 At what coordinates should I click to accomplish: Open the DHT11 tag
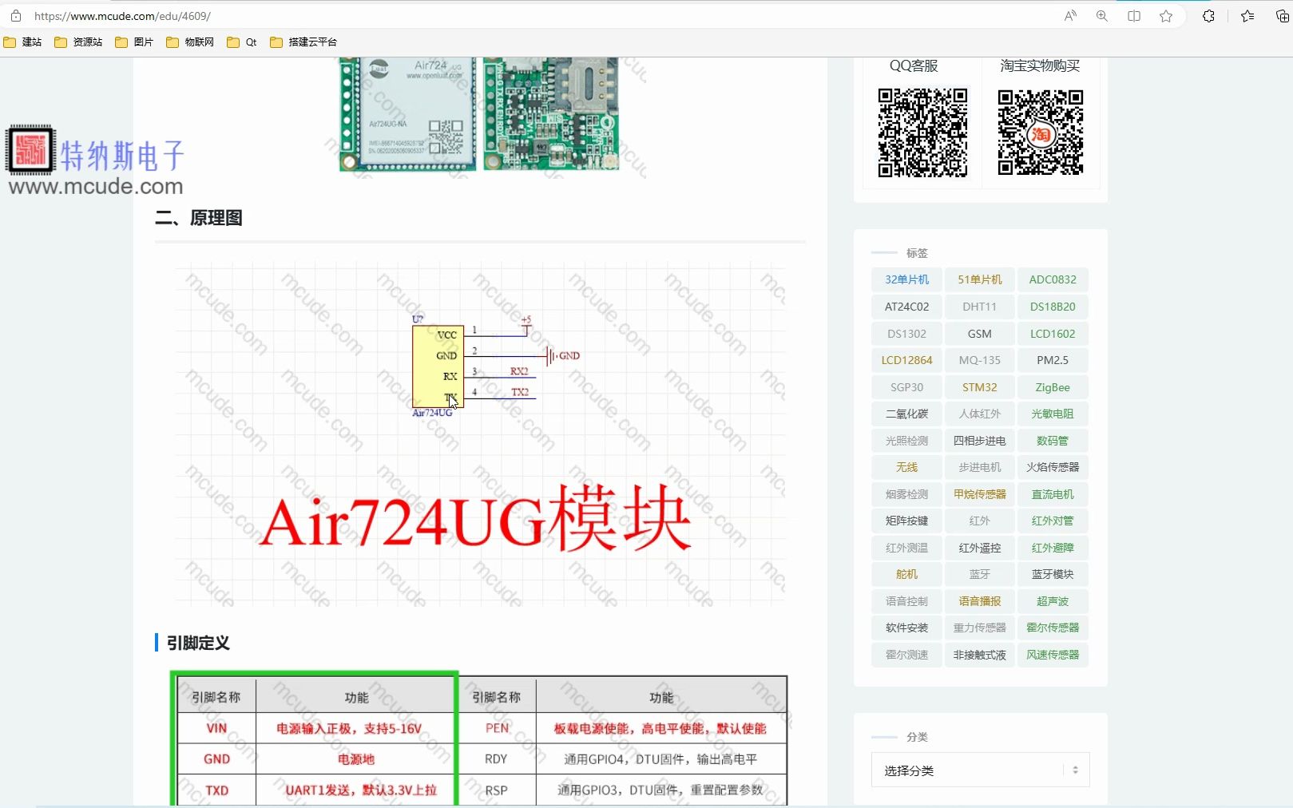(x=980, y=307)
